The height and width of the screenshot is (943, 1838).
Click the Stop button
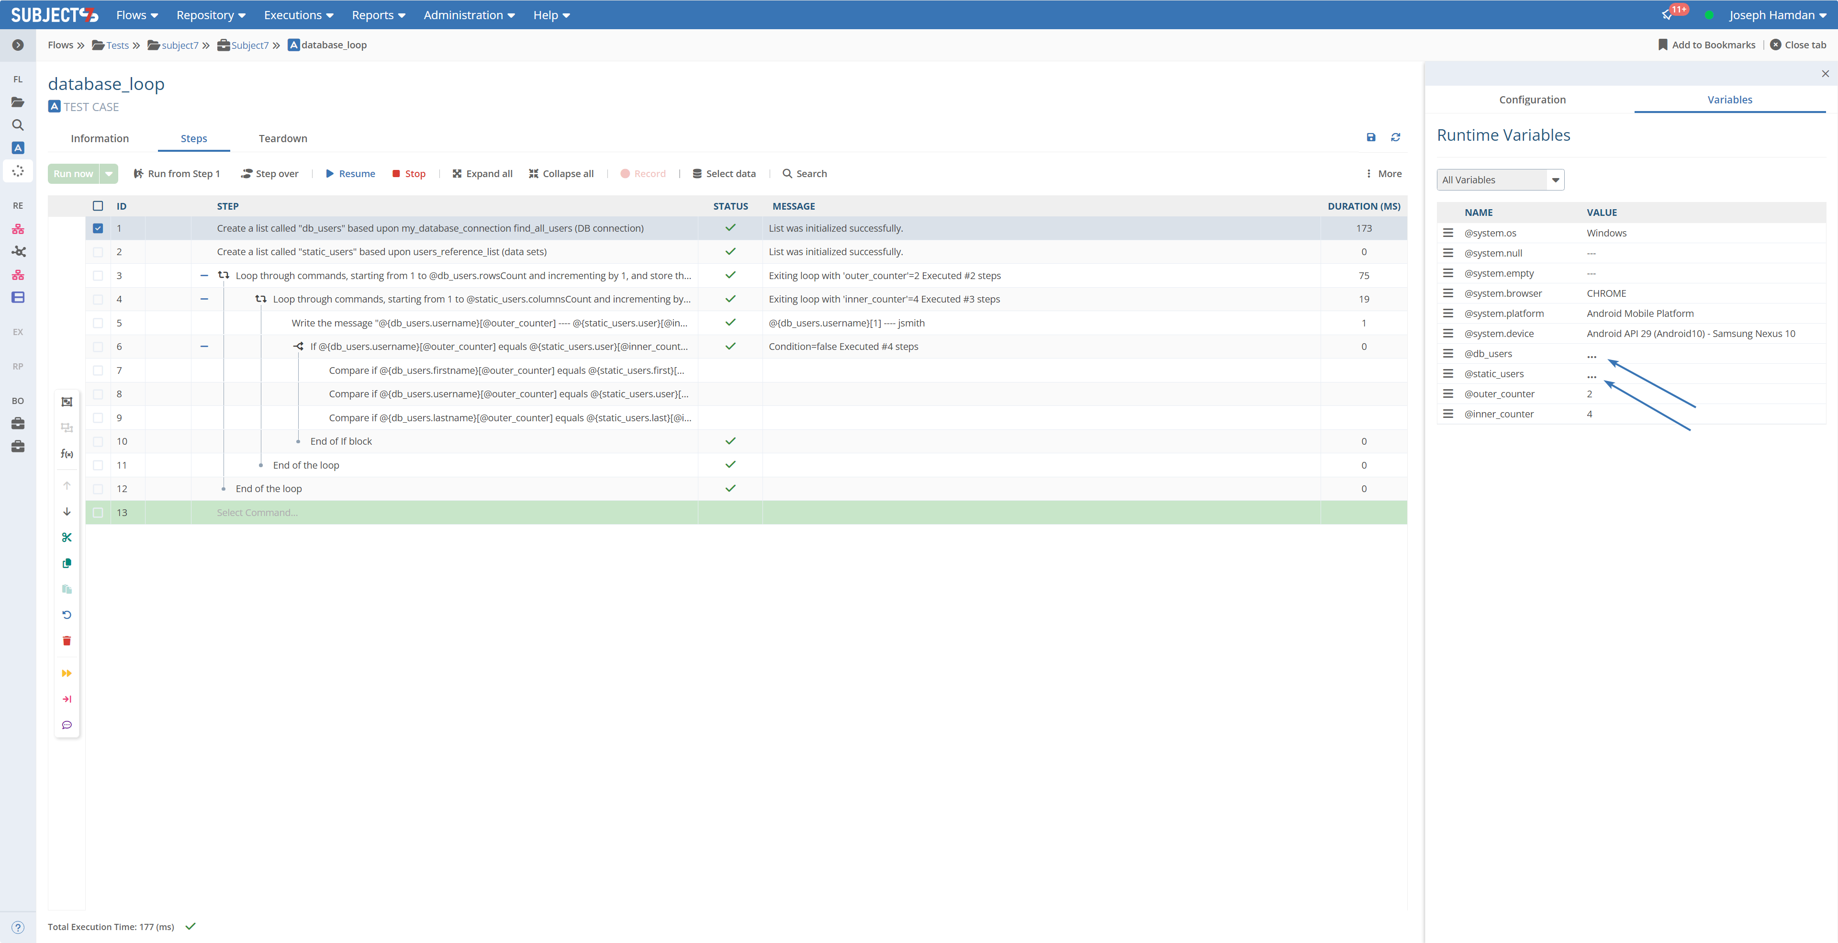(409, 173)
